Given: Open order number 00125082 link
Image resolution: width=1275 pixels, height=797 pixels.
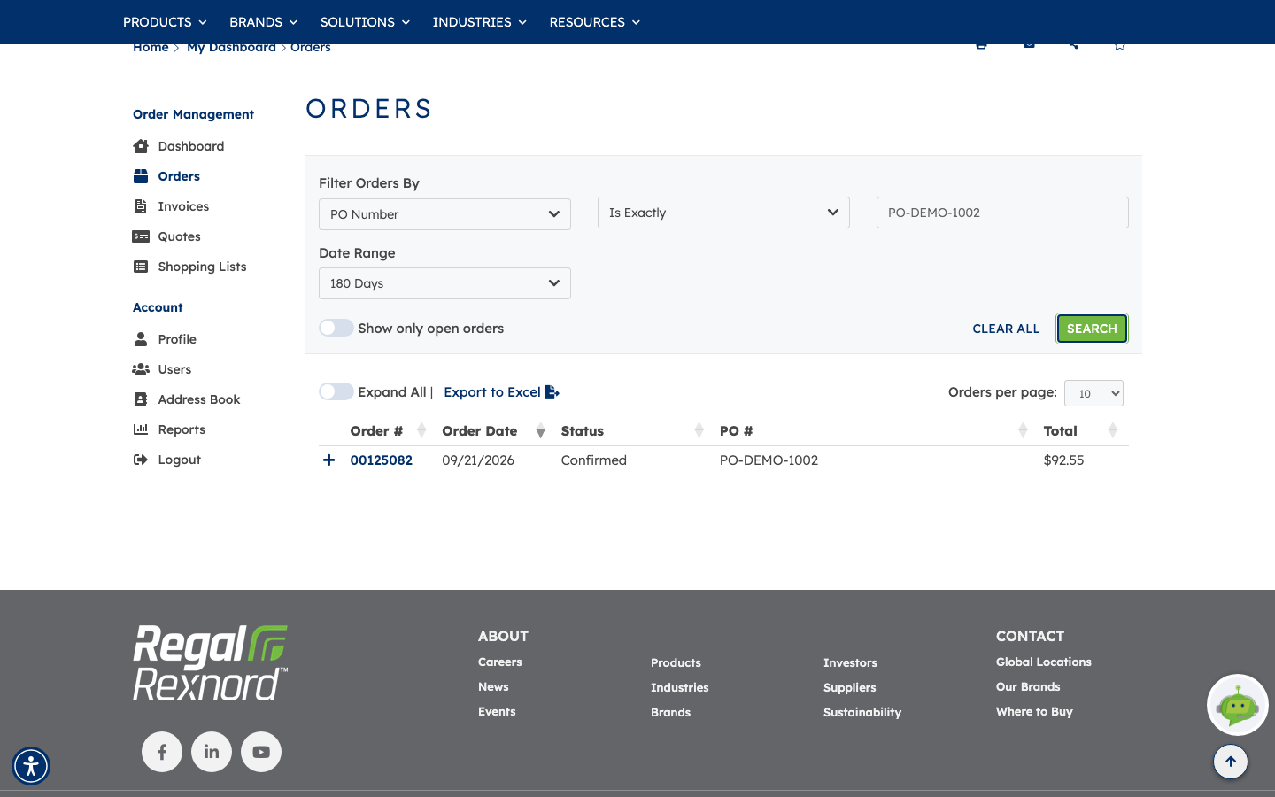Looking at the screenshot, I should pos(382,460).
